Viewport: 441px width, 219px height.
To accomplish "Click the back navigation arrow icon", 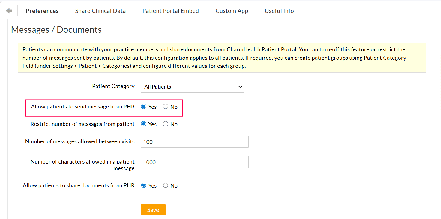I will coord(9,10).
